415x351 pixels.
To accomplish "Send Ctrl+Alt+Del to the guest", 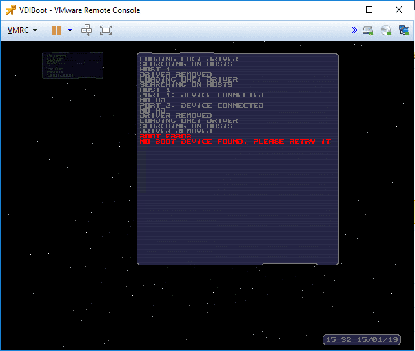I will pyautogui.click(x=86, y=30).
